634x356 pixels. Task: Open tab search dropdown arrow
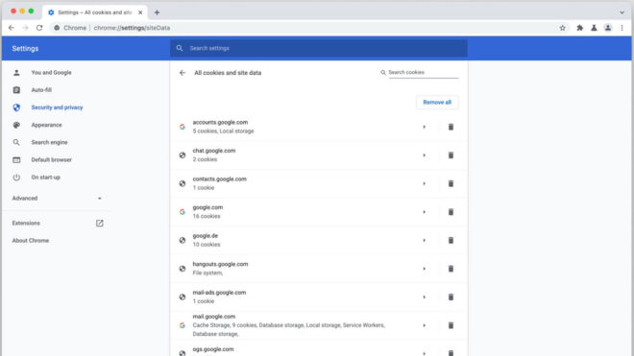click(622, 12)
